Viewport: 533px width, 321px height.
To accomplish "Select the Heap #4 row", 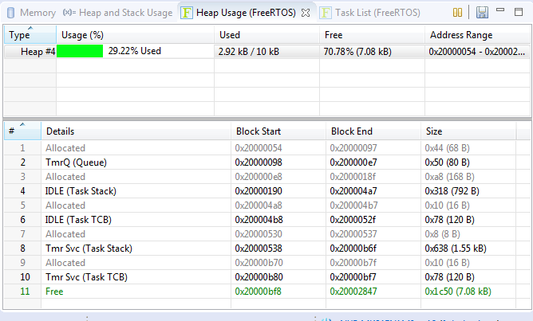I will (266, 51).
